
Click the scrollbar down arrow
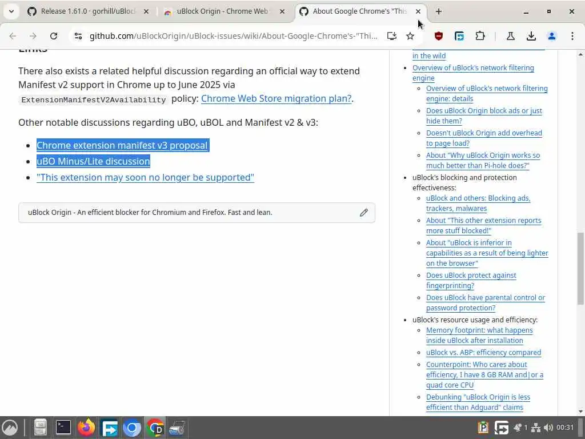(580, 412)
